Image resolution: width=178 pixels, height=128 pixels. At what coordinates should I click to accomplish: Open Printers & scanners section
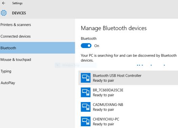37,25
